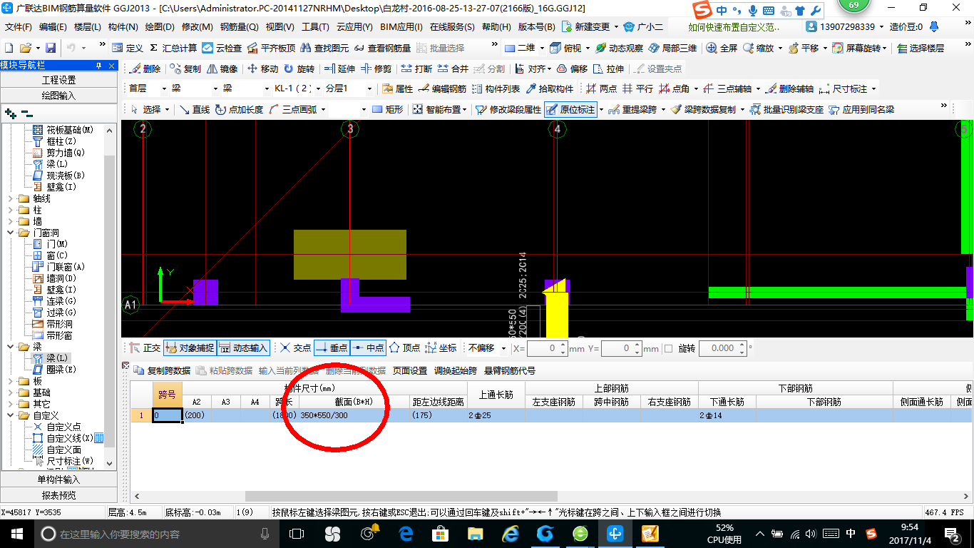
Task: Toggle 中点 midpoint snap
Action: 368,348
